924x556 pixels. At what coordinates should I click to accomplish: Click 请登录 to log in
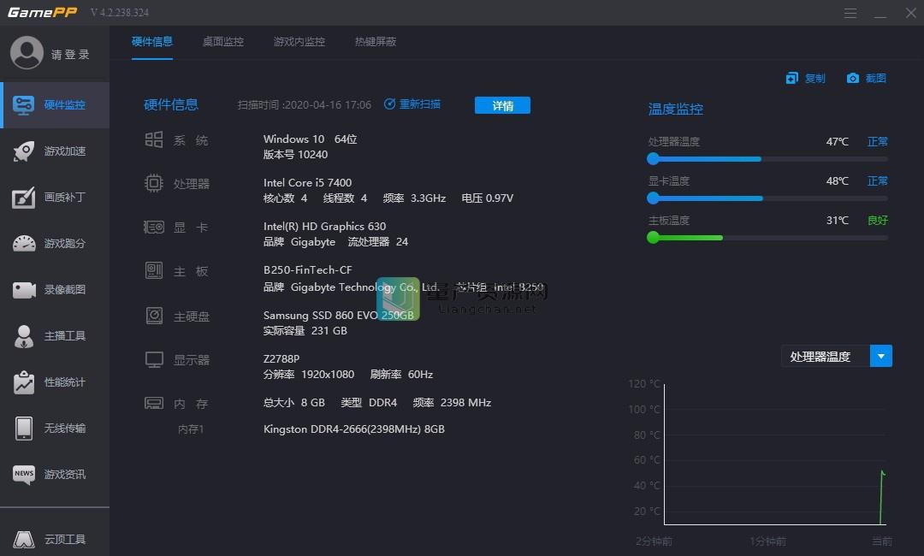[x=70, y=55]
